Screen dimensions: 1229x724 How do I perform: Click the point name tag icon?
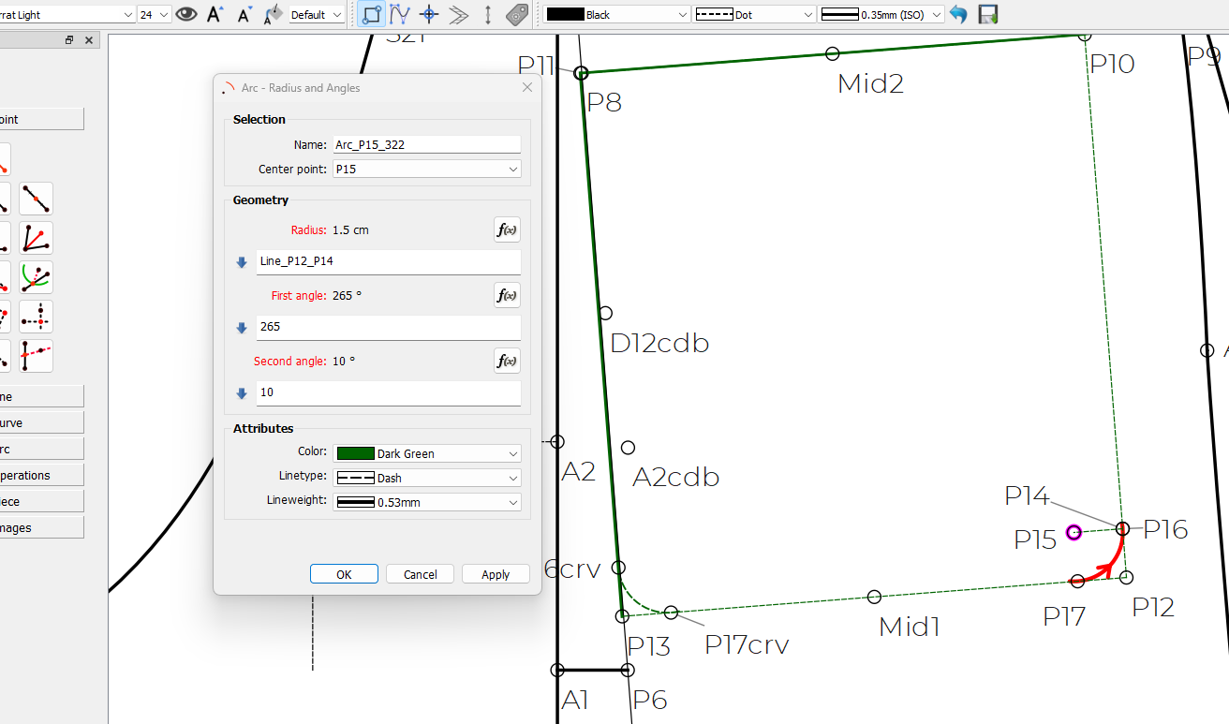[x=517, y=14]
